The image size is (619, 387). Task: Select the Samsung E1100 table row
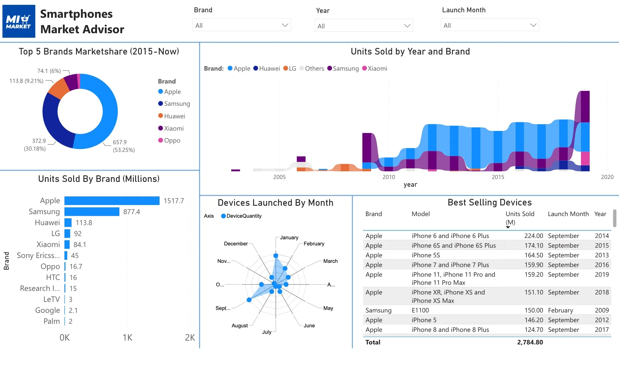[x=487, y=310]
